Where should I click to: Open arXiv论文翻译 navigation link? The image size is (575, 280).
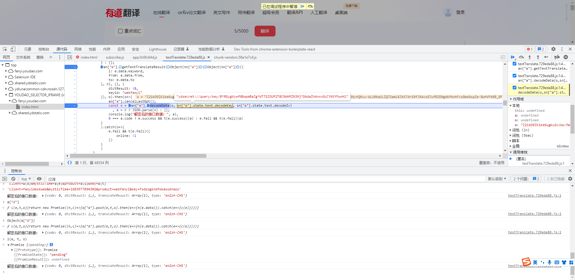pos(192,12)
